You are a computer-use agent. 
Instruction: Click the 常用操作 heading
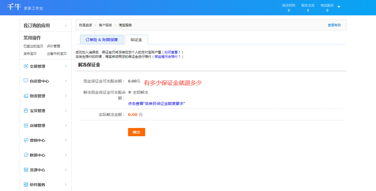point(32,38)
